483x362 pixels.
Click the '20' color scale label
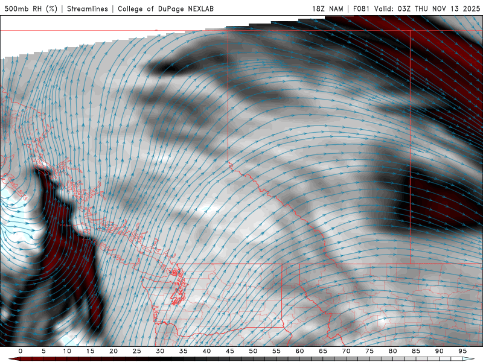click(x=114, y=351)
